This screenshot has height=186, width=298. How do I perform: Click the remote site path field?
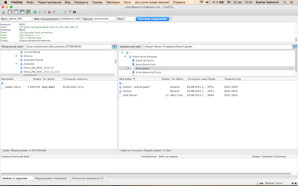click(218, 46)
